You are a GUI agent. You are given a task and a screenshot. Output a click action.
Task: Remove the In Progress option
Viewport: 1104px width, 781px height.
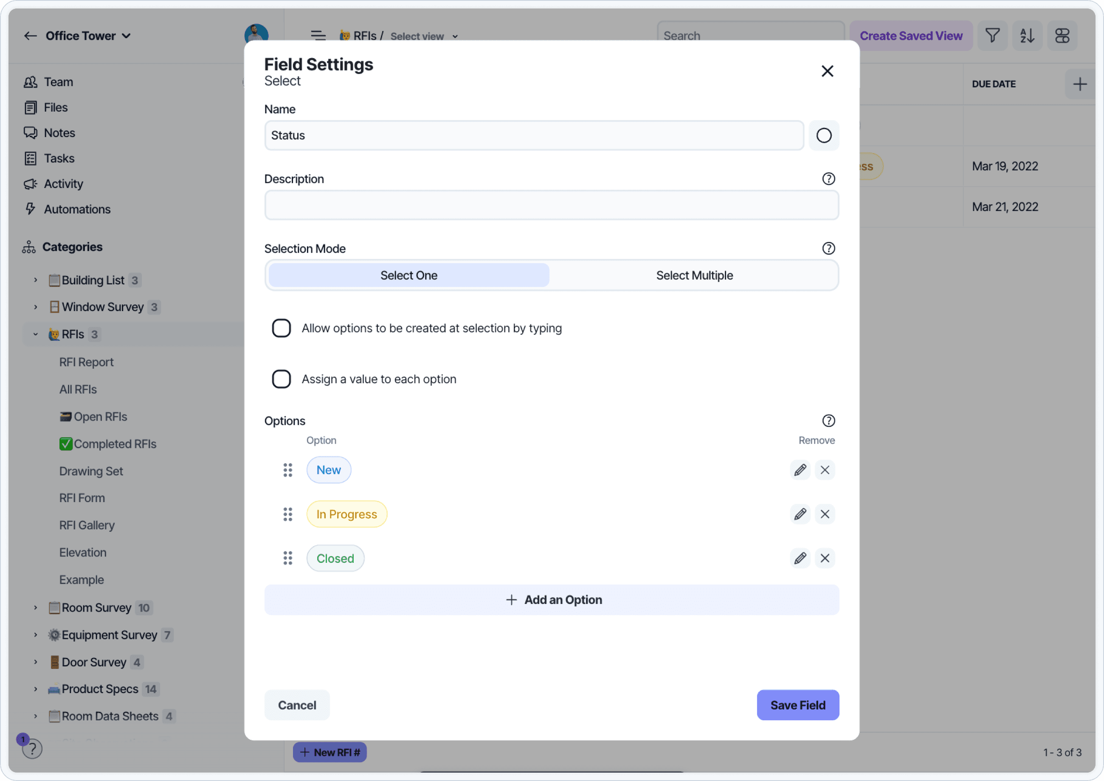coord(825,514)
